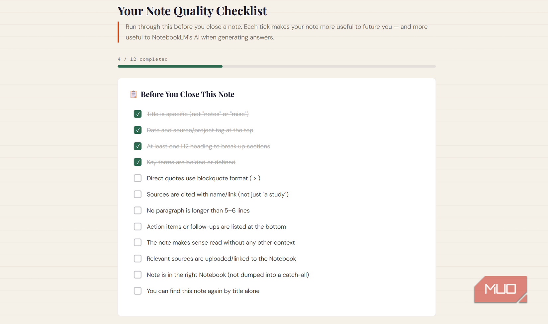The width and height of the screenshot is (548, 324).
Task: Click the gray unfilled part of progress bar
Action: tap(329, 66)
